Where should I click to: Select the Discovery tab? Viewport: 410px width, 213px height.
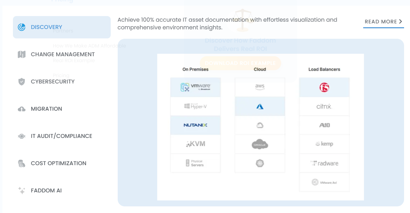pyautogui.click(x=62, y=27)
